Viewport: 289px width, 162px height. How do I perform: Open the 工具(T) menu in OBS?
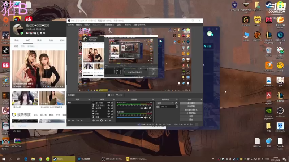tap(119, 24)
